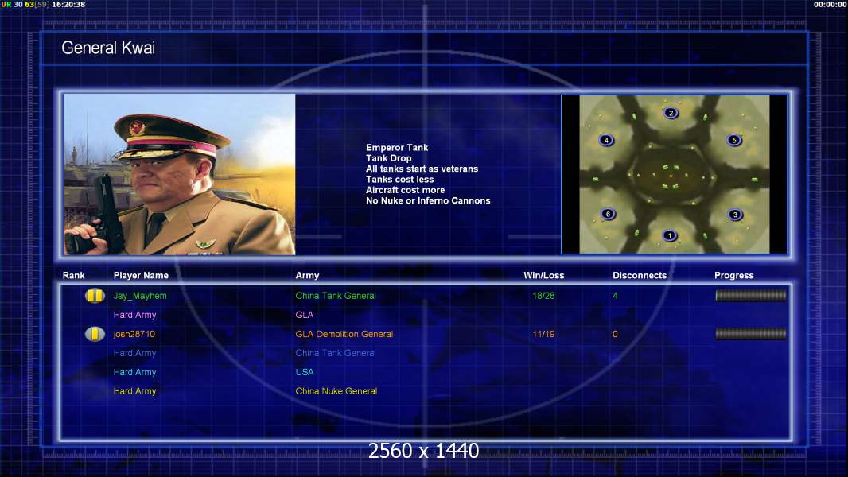Click josh28710's loading progress bar
848x477 pixels.
(x=750, y=334)
